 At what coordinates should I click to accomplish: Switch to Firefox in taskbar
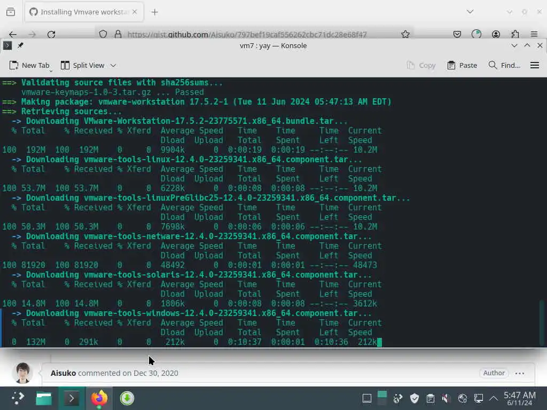click(x=99, y=398)
